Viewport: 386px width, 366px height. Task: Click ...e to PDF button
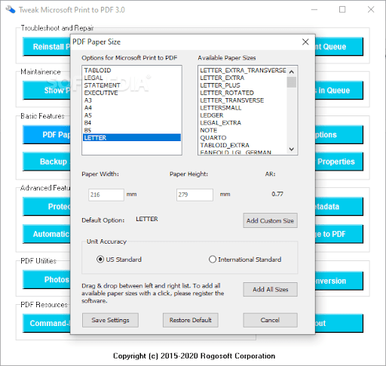point(339,234)
